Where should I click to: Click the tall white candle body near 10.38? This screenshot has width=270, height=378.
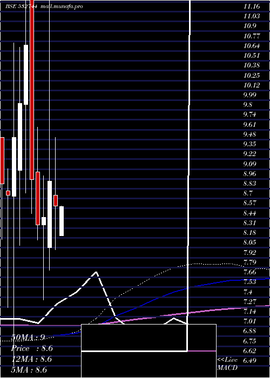click(26, 75)
